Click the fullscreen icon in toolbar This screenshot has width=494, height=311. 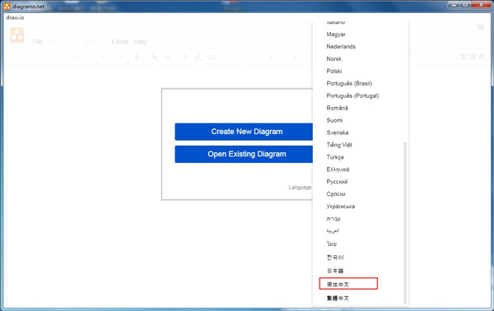(464, 57)
